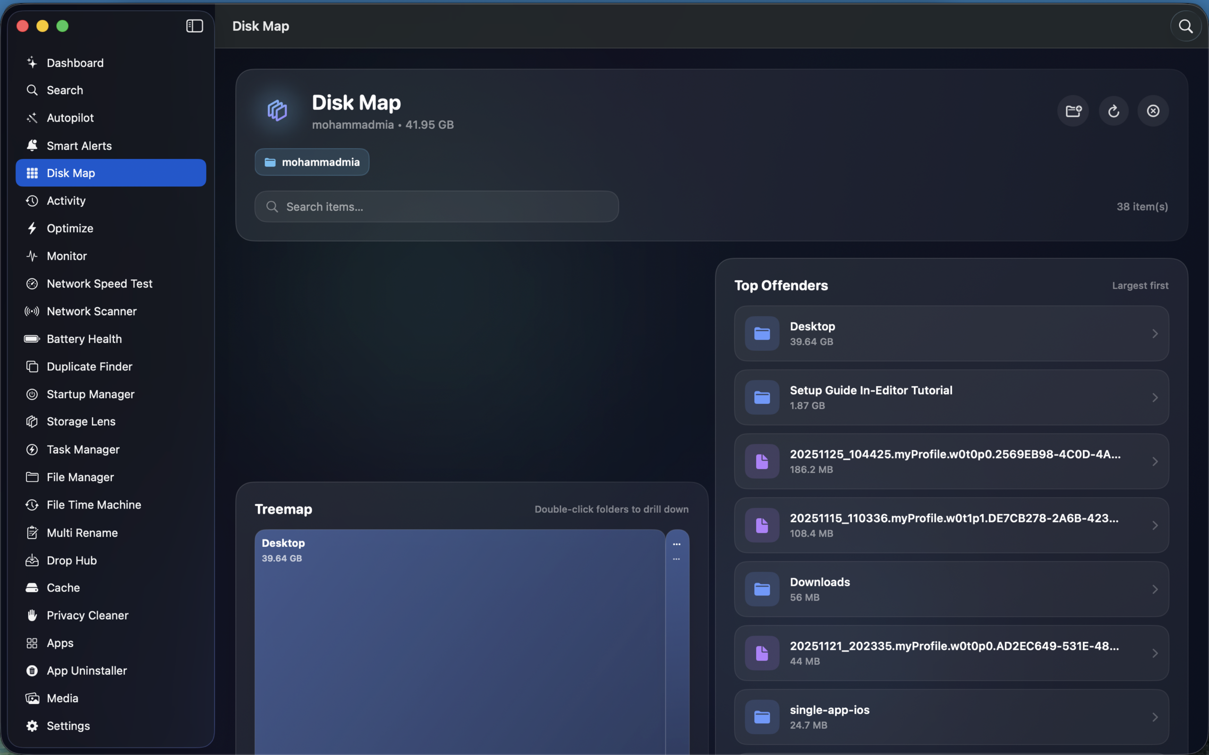The width and height of the screenshot is (1209, 755).
Task: Open Activity clock icon in sidebar
Action: pyautogui.click(x=32, y=201)
